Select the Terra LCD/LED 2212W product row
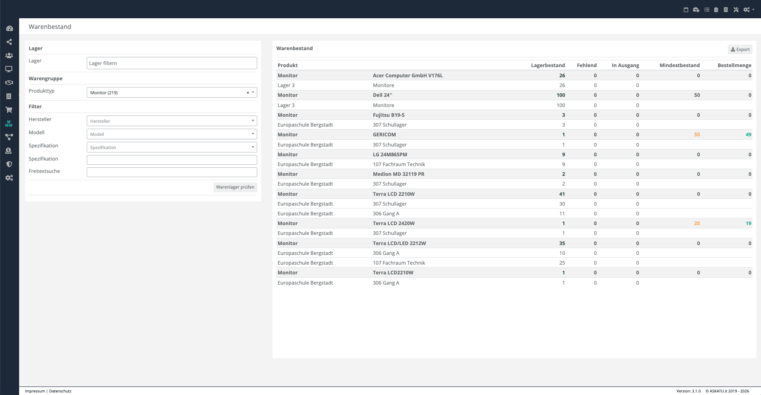 tap(514, 243)
